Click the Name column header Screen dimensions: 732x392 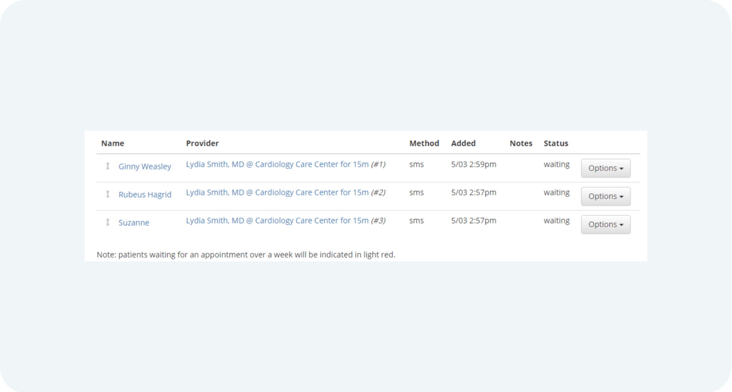click(x=113, y=143)
